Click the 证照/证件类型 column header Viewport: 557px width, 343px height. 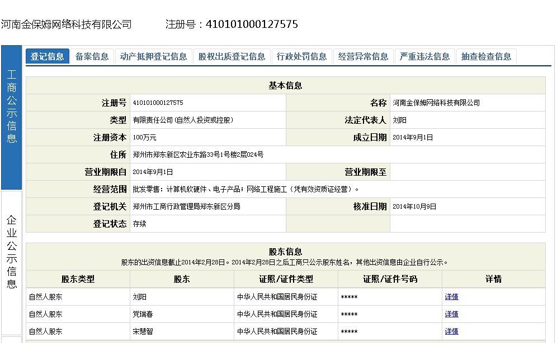click(286, 279)
